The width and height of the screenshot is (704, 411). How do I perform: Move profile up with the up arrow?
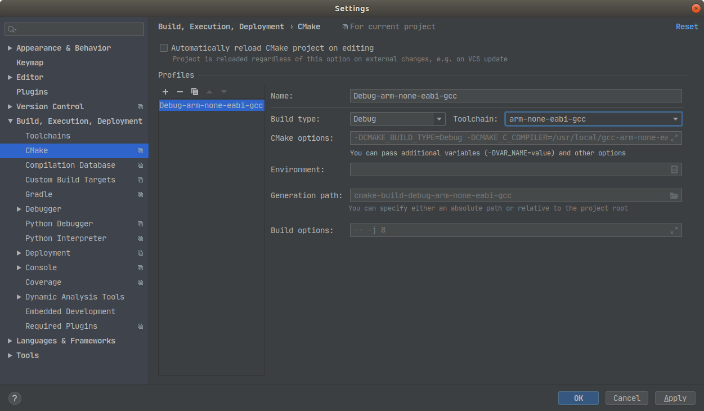click(x=209, y=92)
